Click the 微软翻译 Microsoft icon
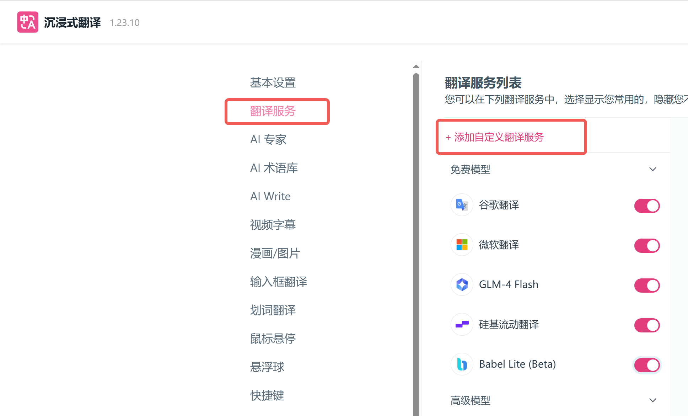Image resolution: width=688 pixels, height=416 pixels. [x=461, y=245]
